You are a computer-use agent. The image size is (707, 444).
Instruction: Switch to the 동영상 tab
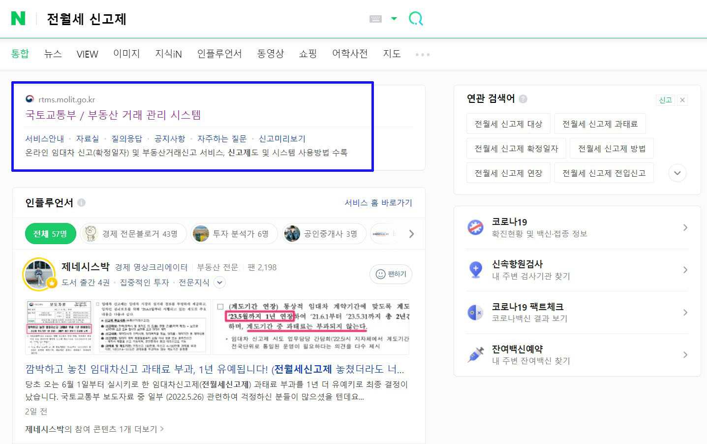(x=271, y=54)
